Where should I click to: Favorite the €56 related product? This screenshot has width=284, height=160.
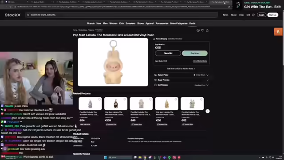point(176,100)
